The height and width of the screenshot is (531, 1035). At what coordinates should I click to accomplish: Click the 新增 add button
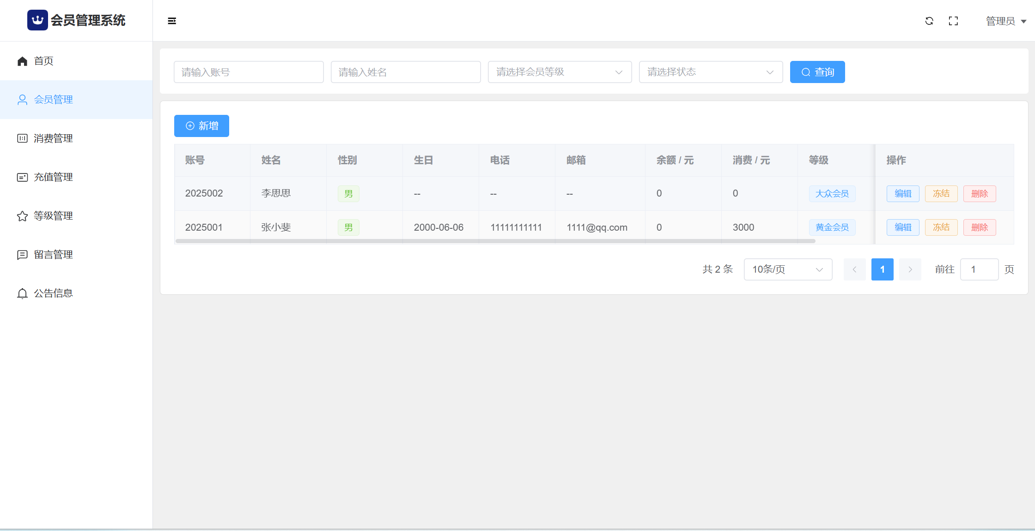click(201, 126)
